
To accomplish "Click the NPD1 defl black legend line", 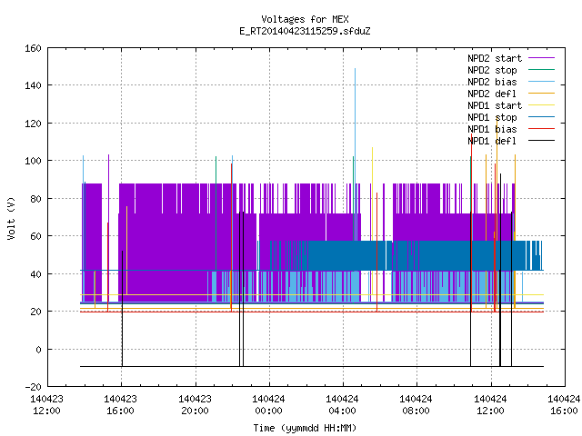I will click(542, 141).
